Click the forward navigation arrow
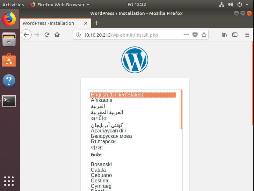This screenshot has width=254, height=191. pos(37,35)
